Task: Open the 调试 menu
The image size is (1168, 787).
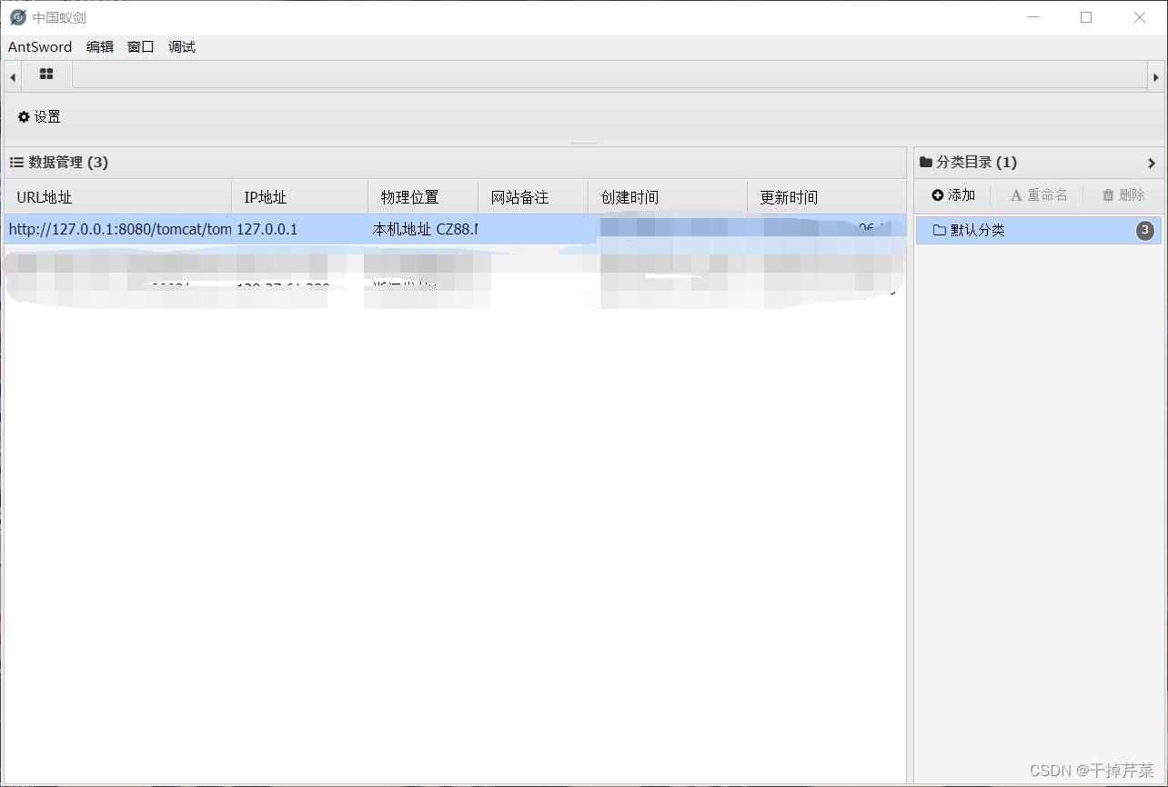Action: (182, 47)
